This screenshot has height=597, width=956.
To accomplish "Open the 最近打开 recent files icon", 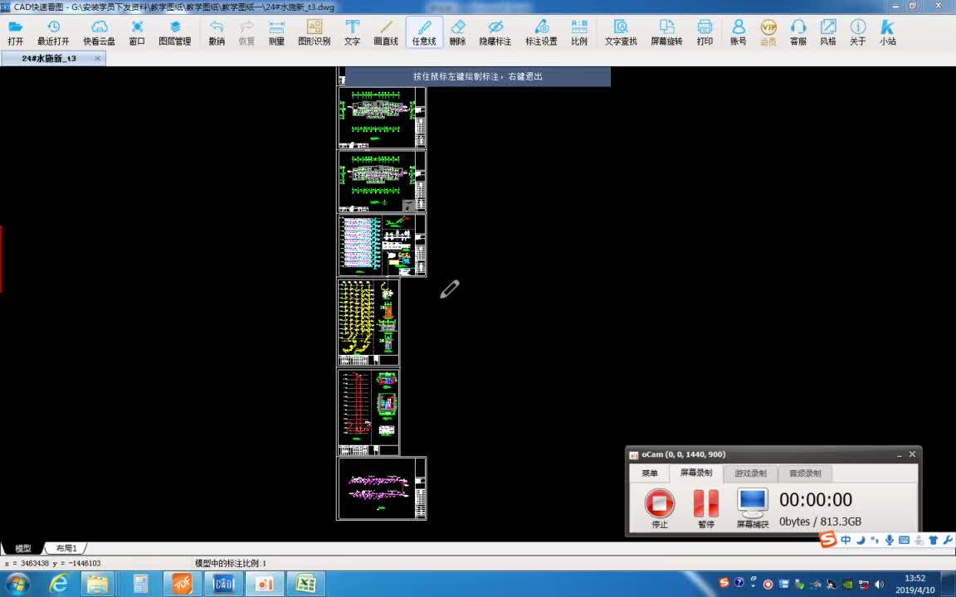I will coord(53,32).
